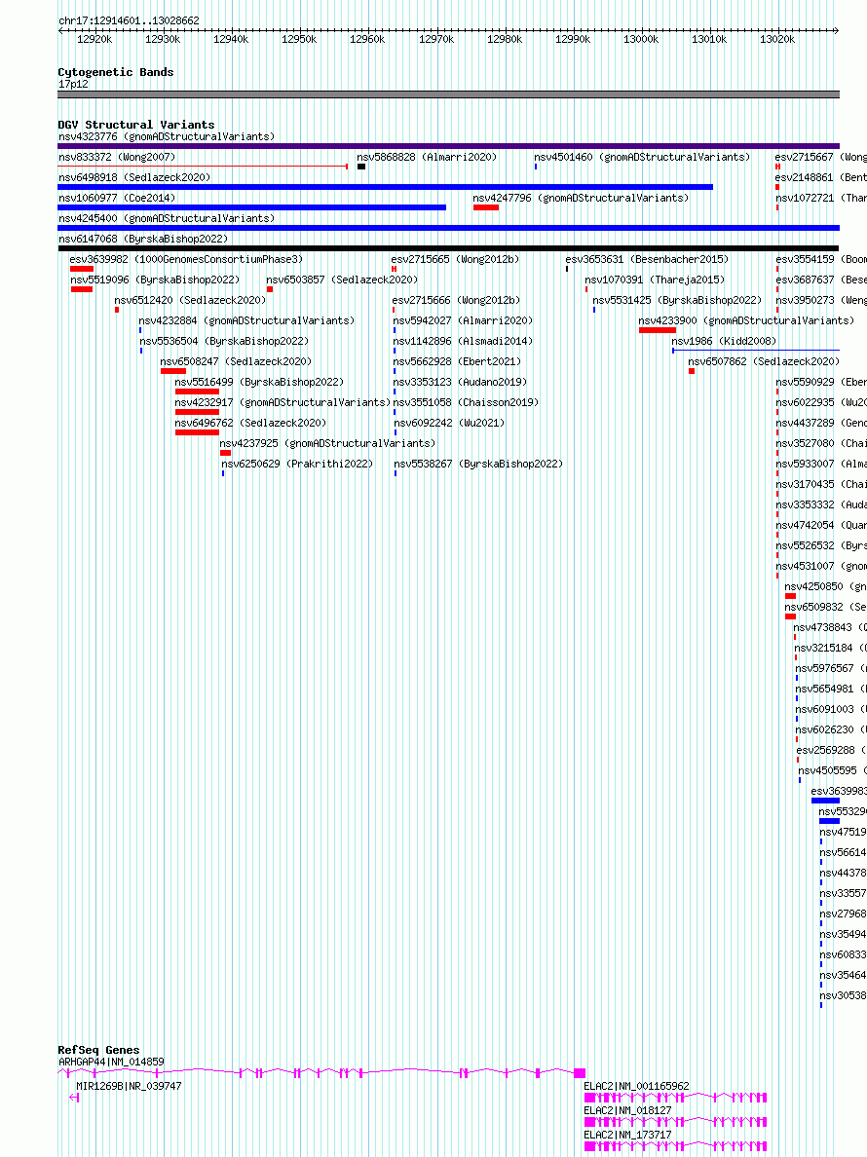Screen dimensions: 867x1157
Task: Open esv3639982 (1000GenomesConsortiumPhase3) label
Action: pos(186,260)
